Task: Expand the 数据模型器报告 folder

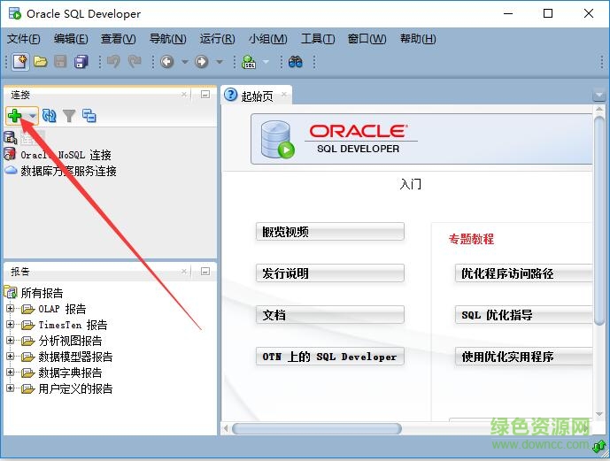Action: click(x=11, y=356)
